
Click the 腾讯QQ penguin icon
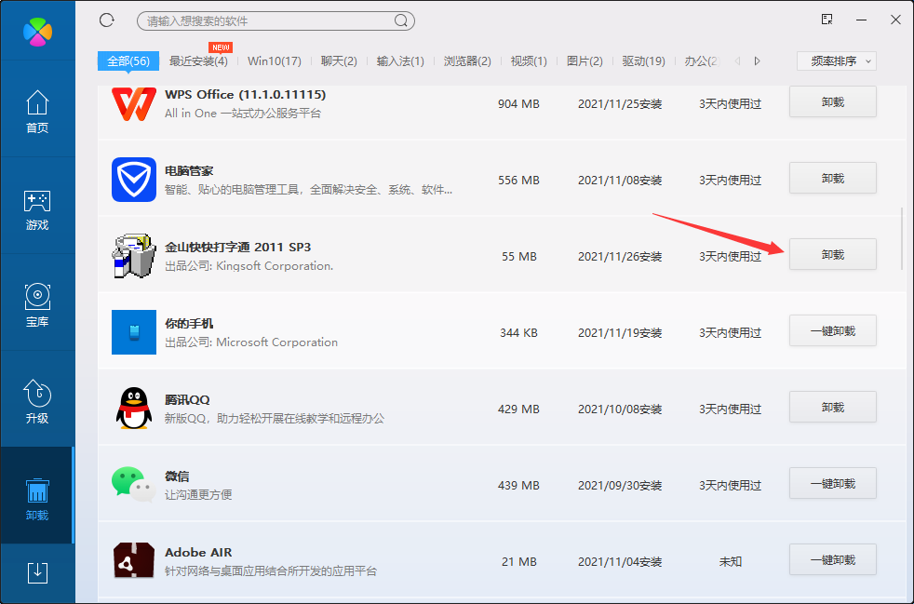click(x=134, y=409)
